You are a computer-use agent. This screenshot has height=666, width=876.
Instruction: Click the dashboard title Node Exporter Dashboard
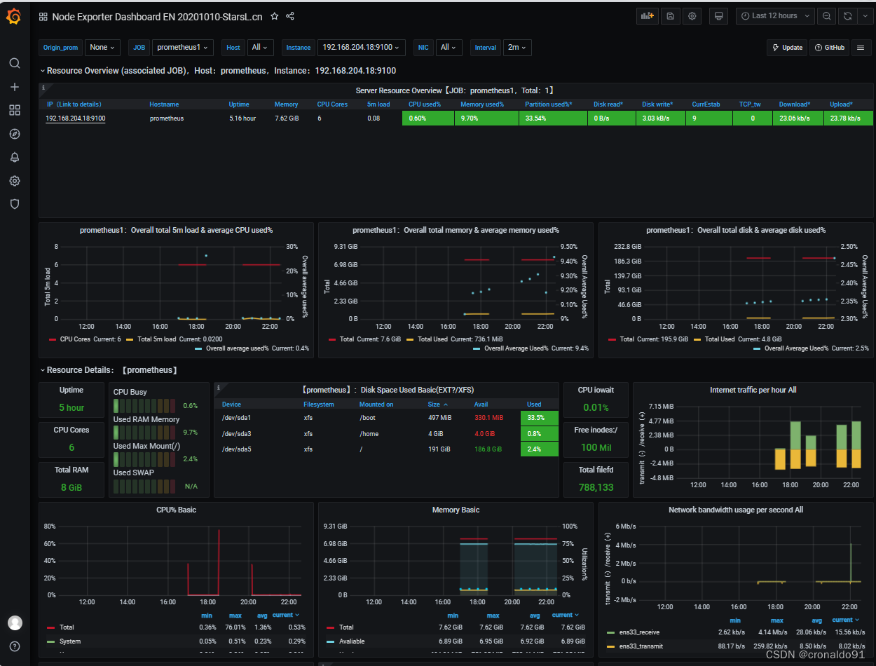pyautogui.click(x=158, y=16)
